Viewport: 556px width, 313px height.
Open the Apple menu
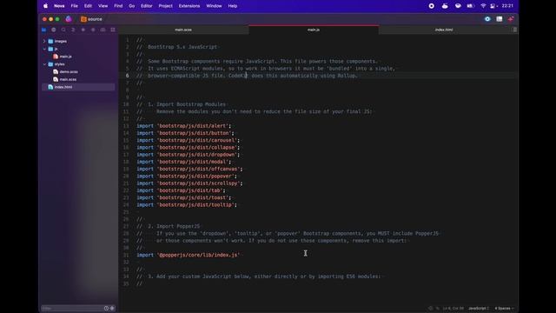pyautogui.click(x=46, y=6)
